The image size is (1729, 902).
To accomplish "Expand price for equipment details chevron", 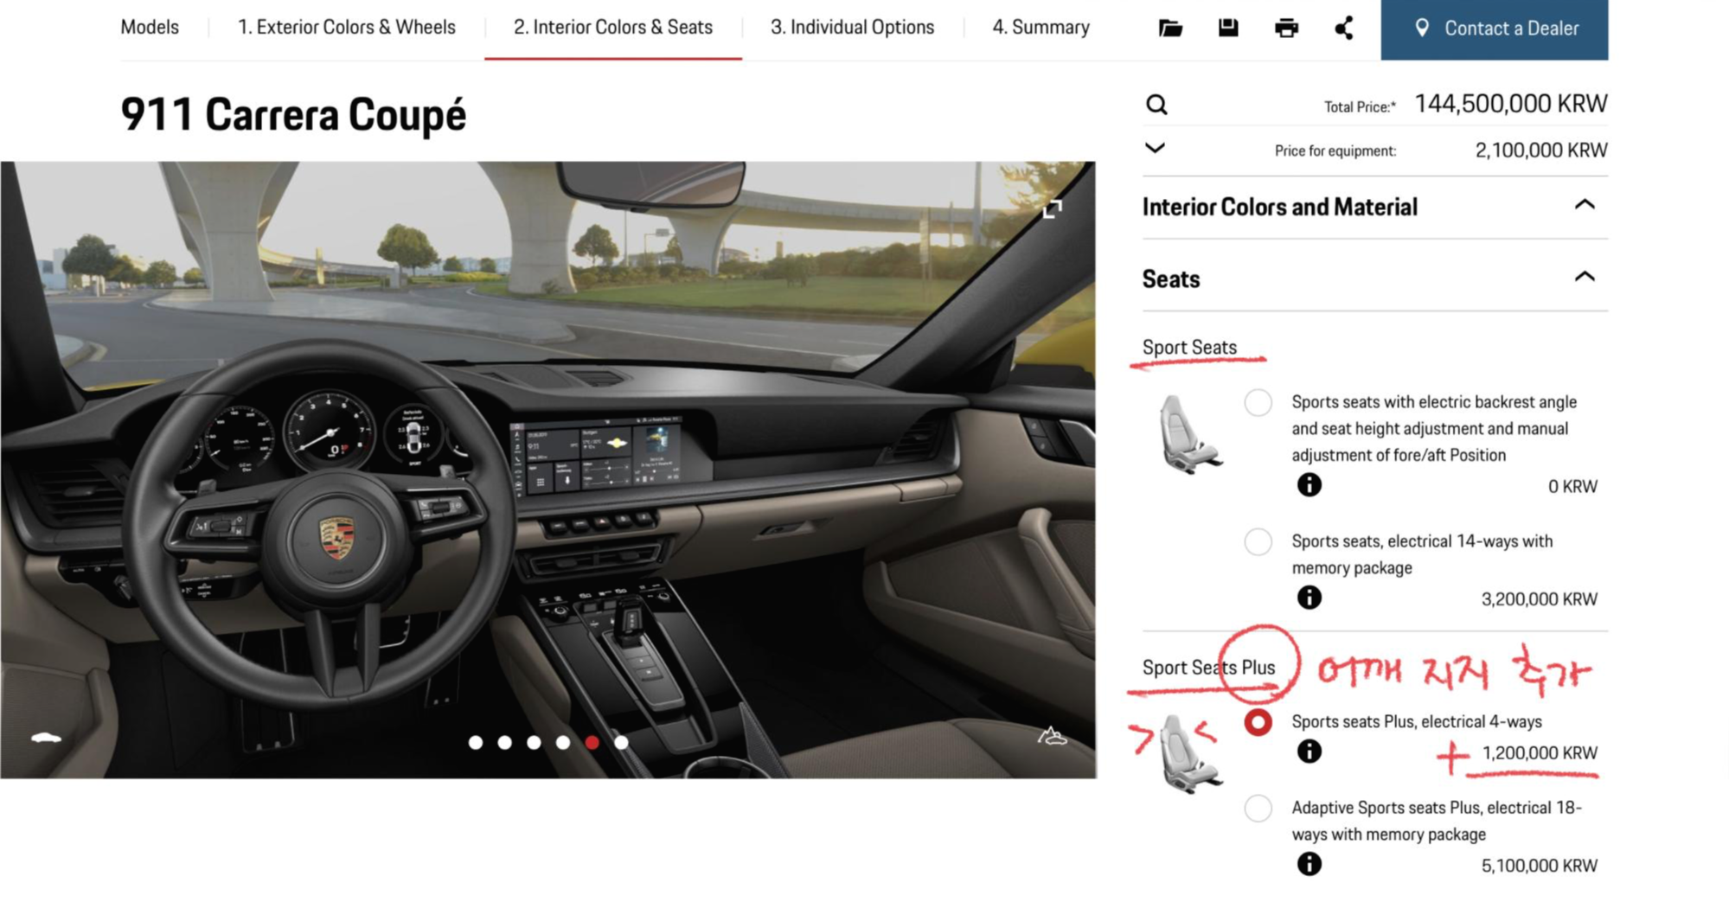I will pos(1155,148).
